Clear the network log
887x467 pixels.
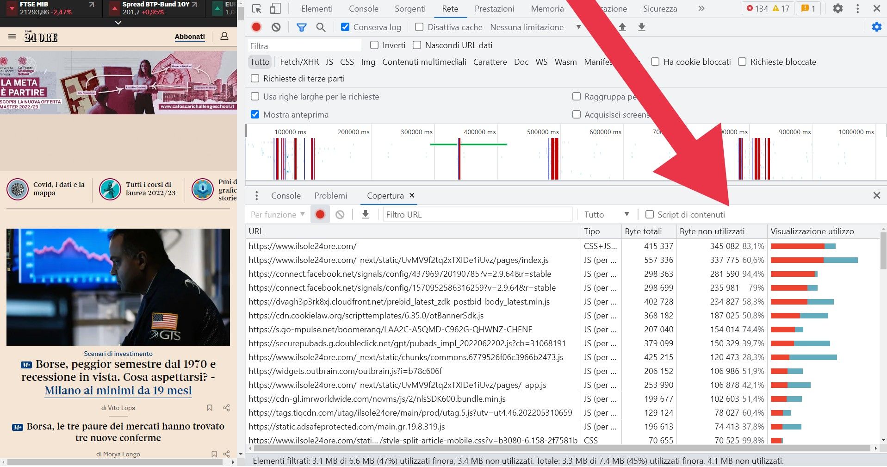coord(276,27)
